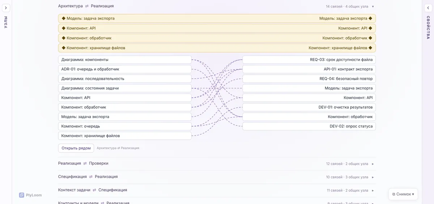Expand the Контракты и модели ⇄ Реализация section arrow
This screenshot has height=204, width=434.
pyautogui.click(x=373, y=203)
